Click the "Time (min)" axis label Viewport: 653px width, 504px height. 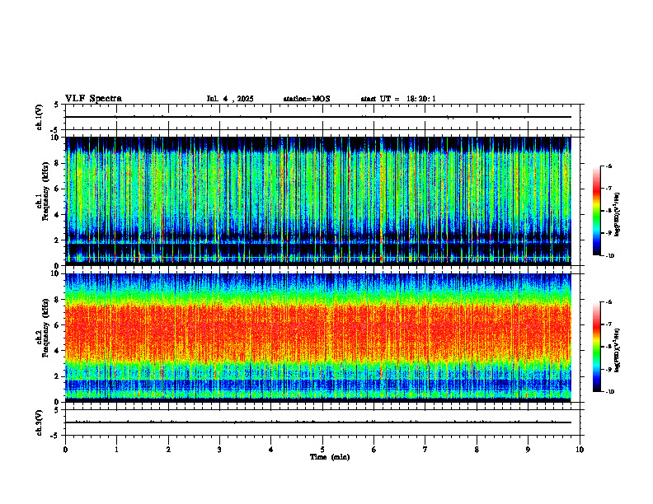[x=330, y=457]
